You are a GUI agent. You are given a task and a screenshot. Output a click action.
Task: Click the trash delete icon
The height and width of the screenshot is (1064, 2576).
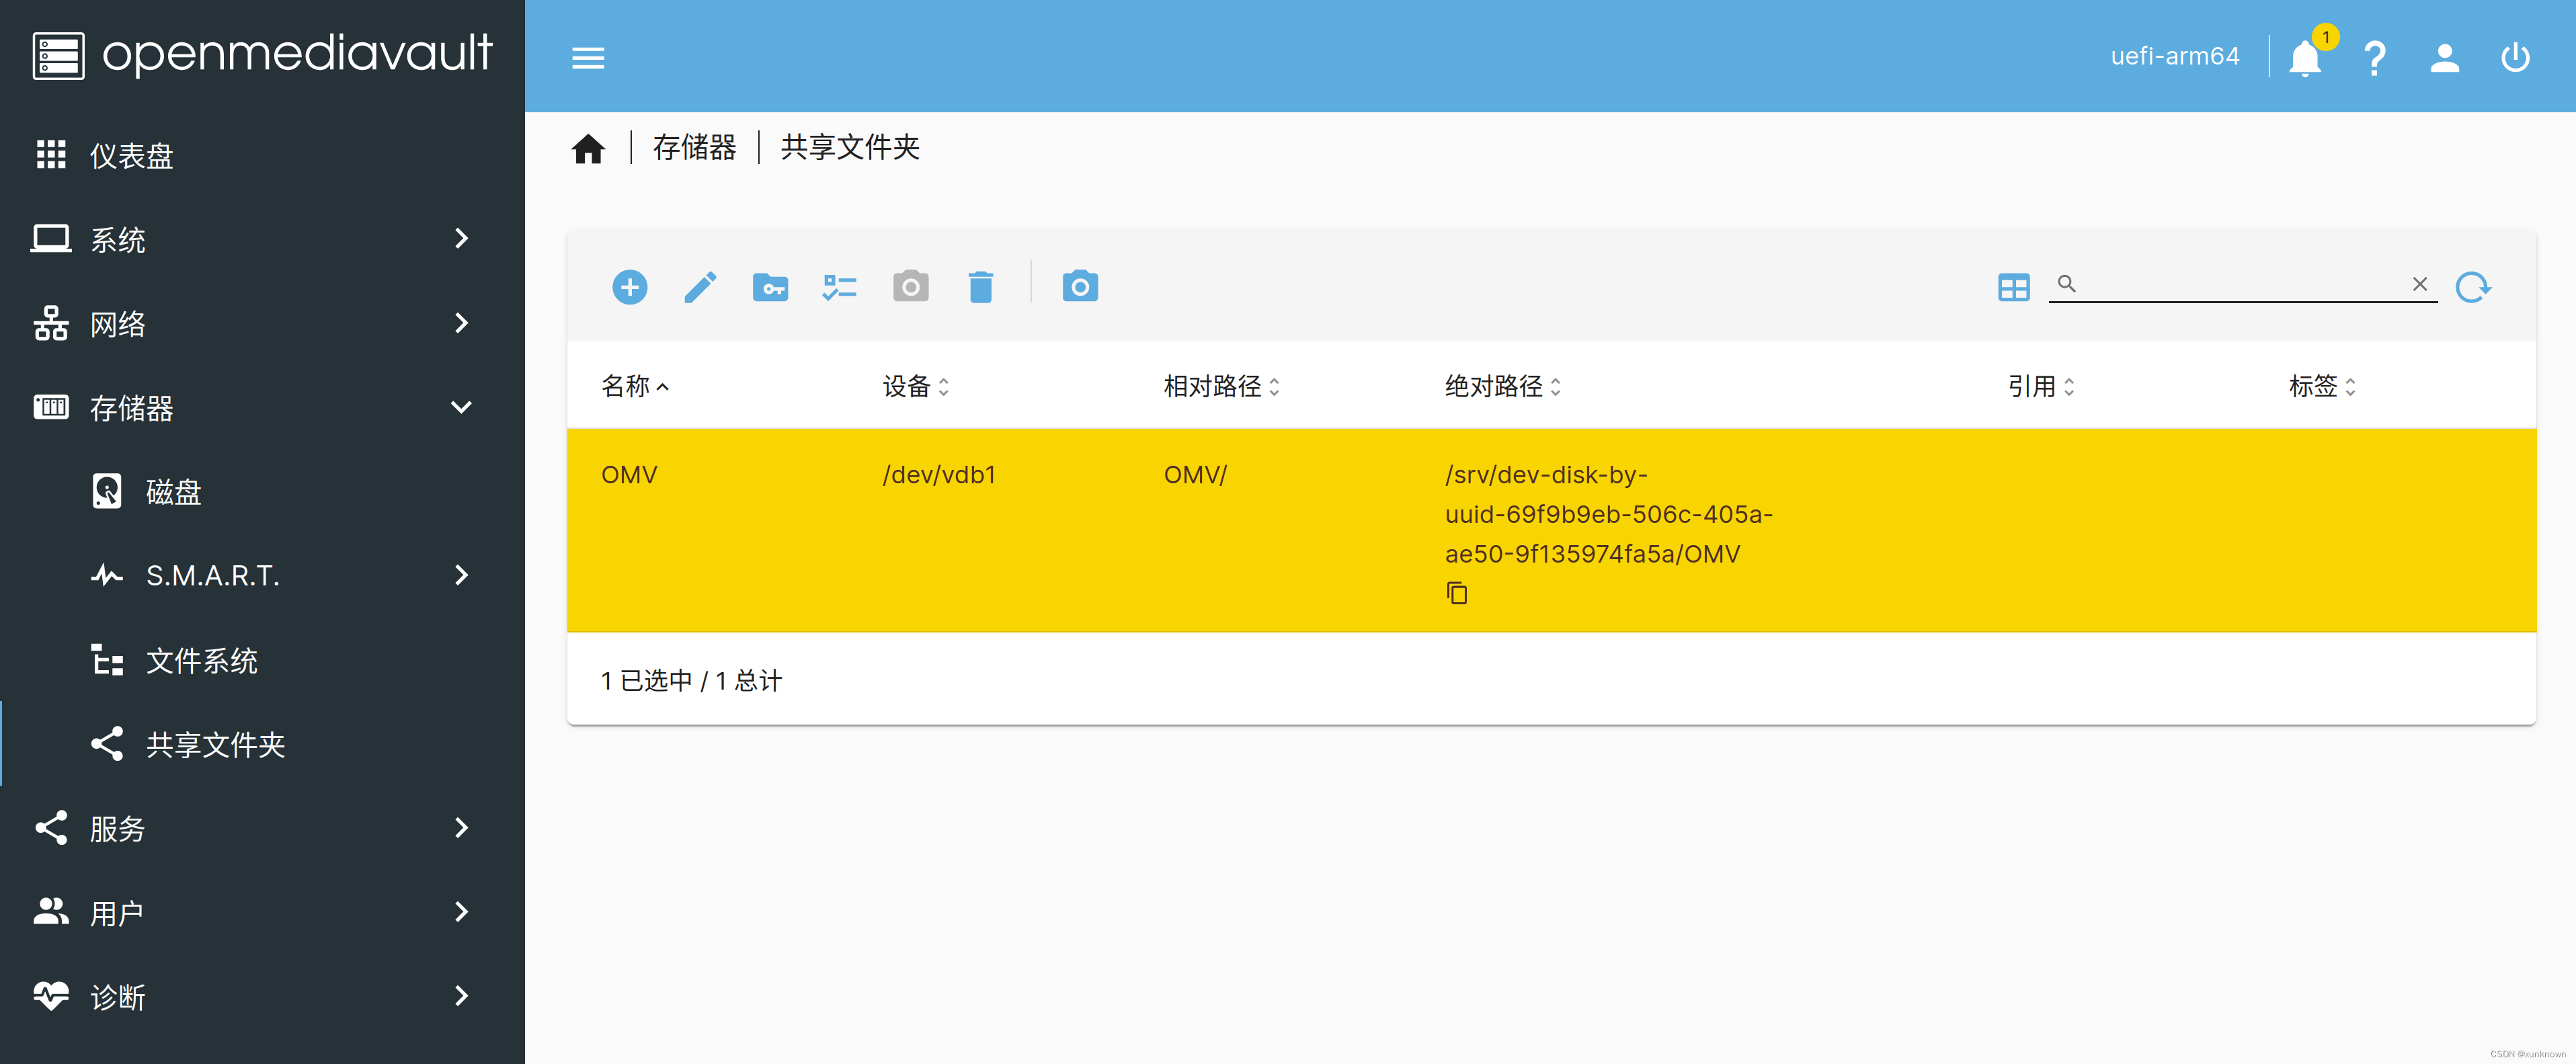coord(981,287)
